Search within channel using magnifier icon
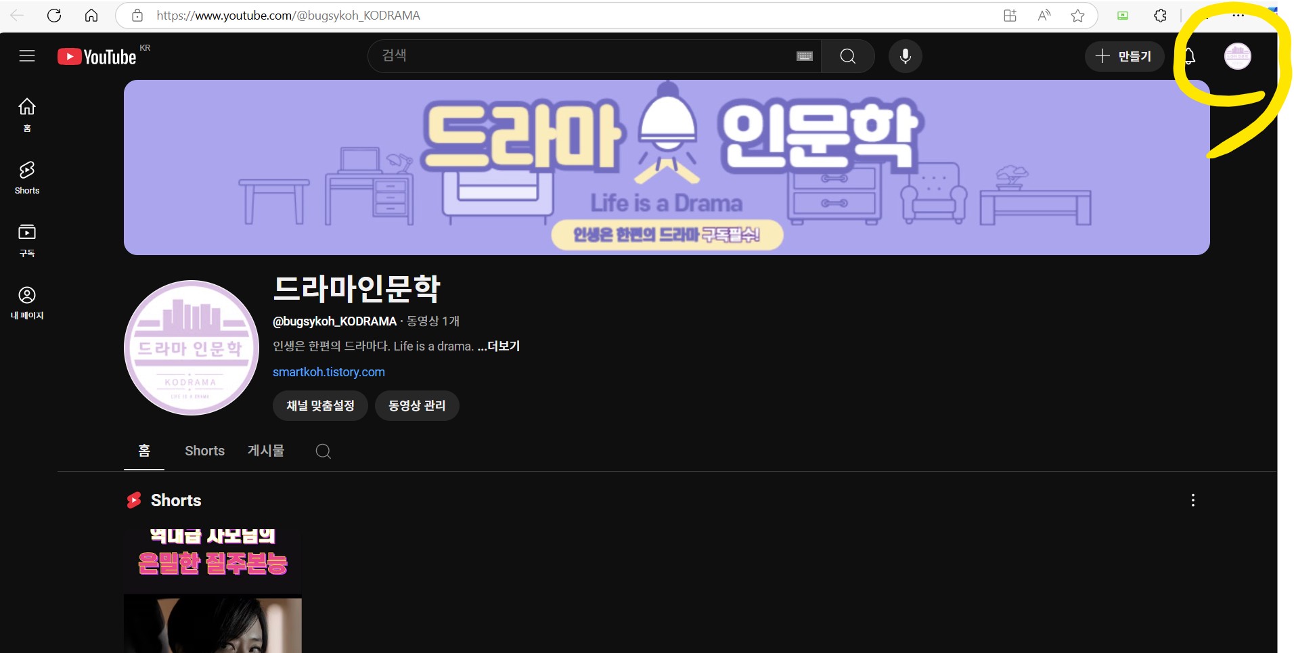 pos(323,451)
